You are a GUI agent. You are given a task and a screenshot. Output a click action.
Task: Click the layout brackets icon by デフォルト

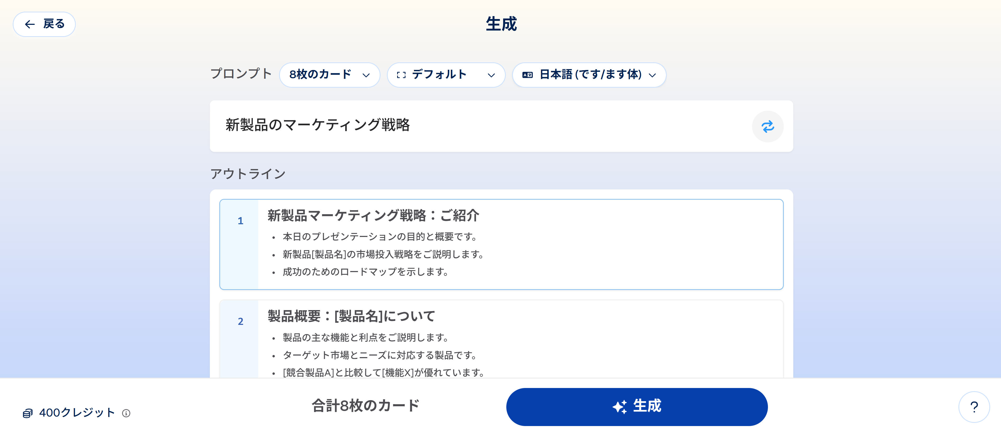401,75
